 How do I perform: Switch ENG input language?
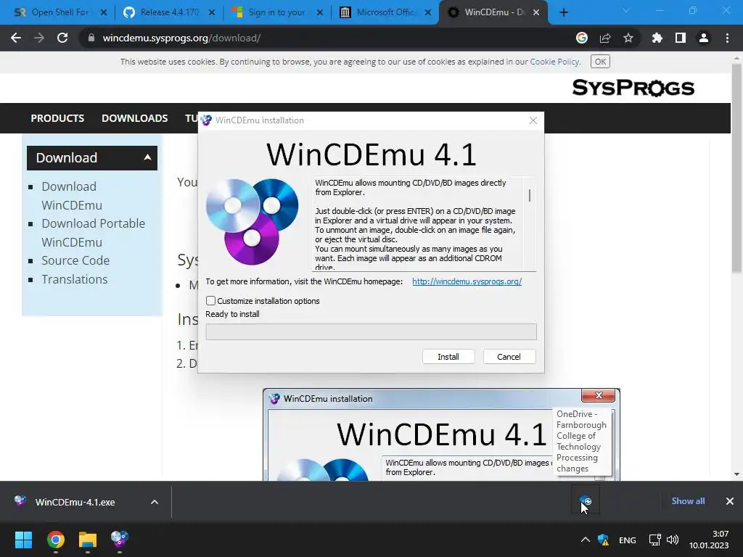628,540
